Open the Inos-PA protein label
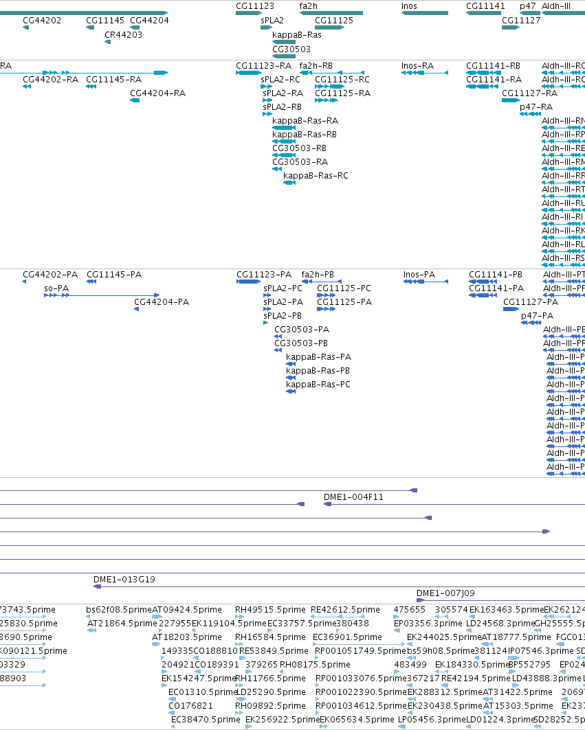The width and height of the screenshot is (585, 730). tap(419, 275)
